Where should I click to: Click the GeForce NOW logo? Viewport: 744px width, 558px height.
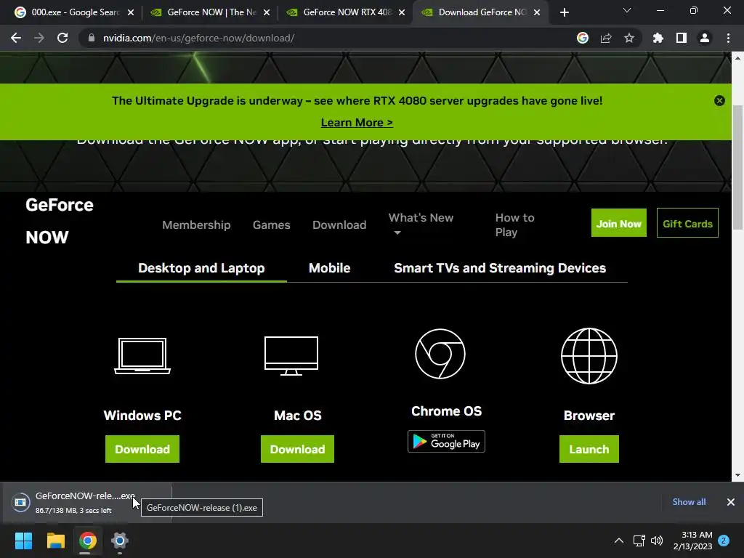60,221
